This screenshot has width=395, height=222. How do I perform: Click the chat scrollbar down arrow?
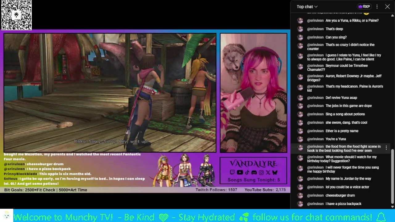pos(393,207)
